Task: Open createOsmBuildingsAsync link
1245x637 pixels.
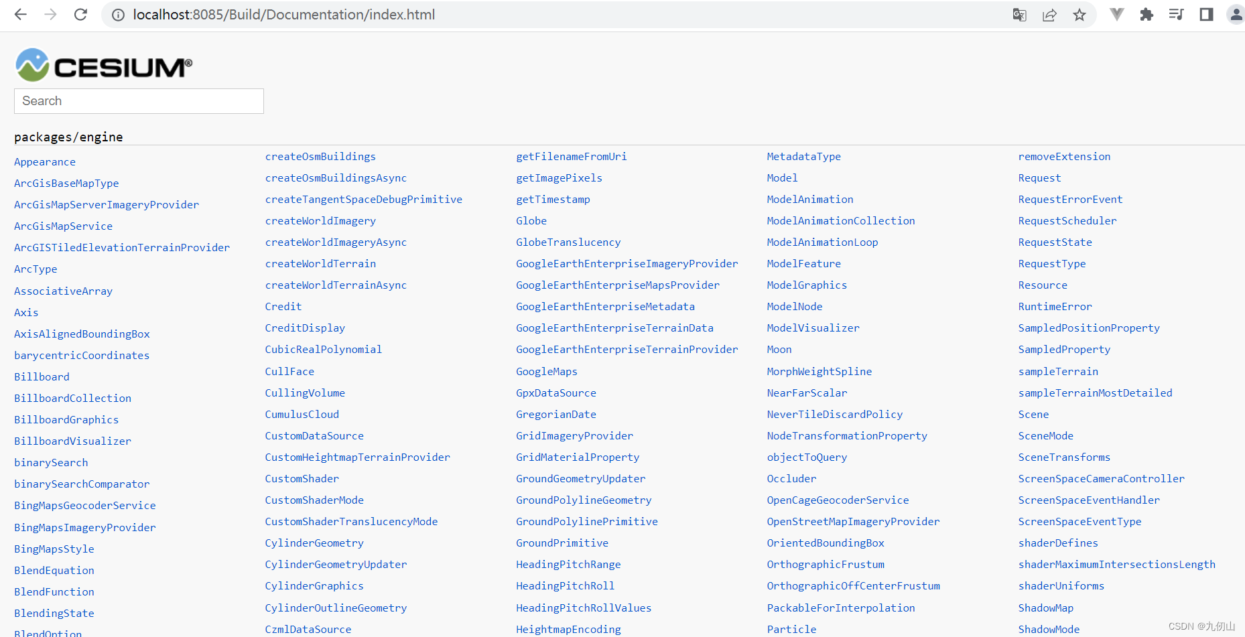Action: point(336,178)
